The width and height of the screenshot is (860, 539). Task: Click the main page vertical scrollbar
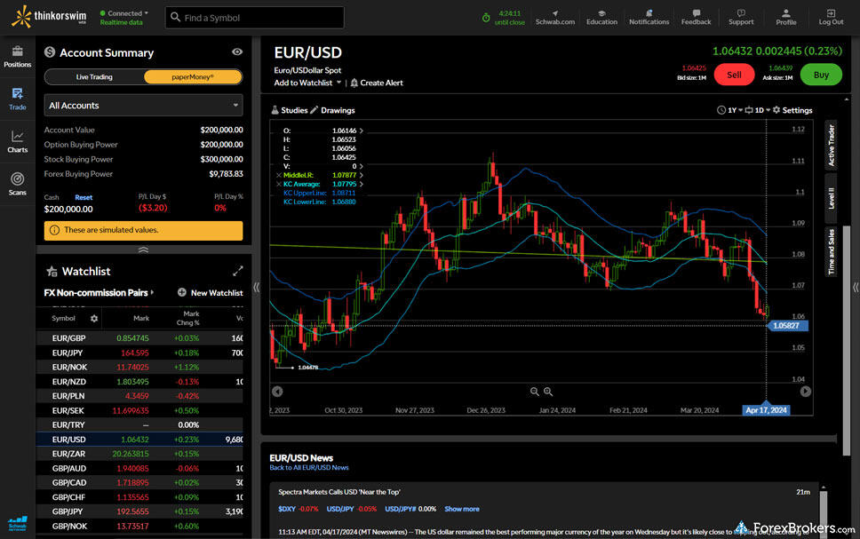pyautogui.click(x=847, y=340)
